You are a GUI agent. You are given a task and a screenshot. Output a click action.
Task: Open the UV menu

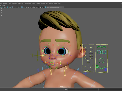coord(47,3)
